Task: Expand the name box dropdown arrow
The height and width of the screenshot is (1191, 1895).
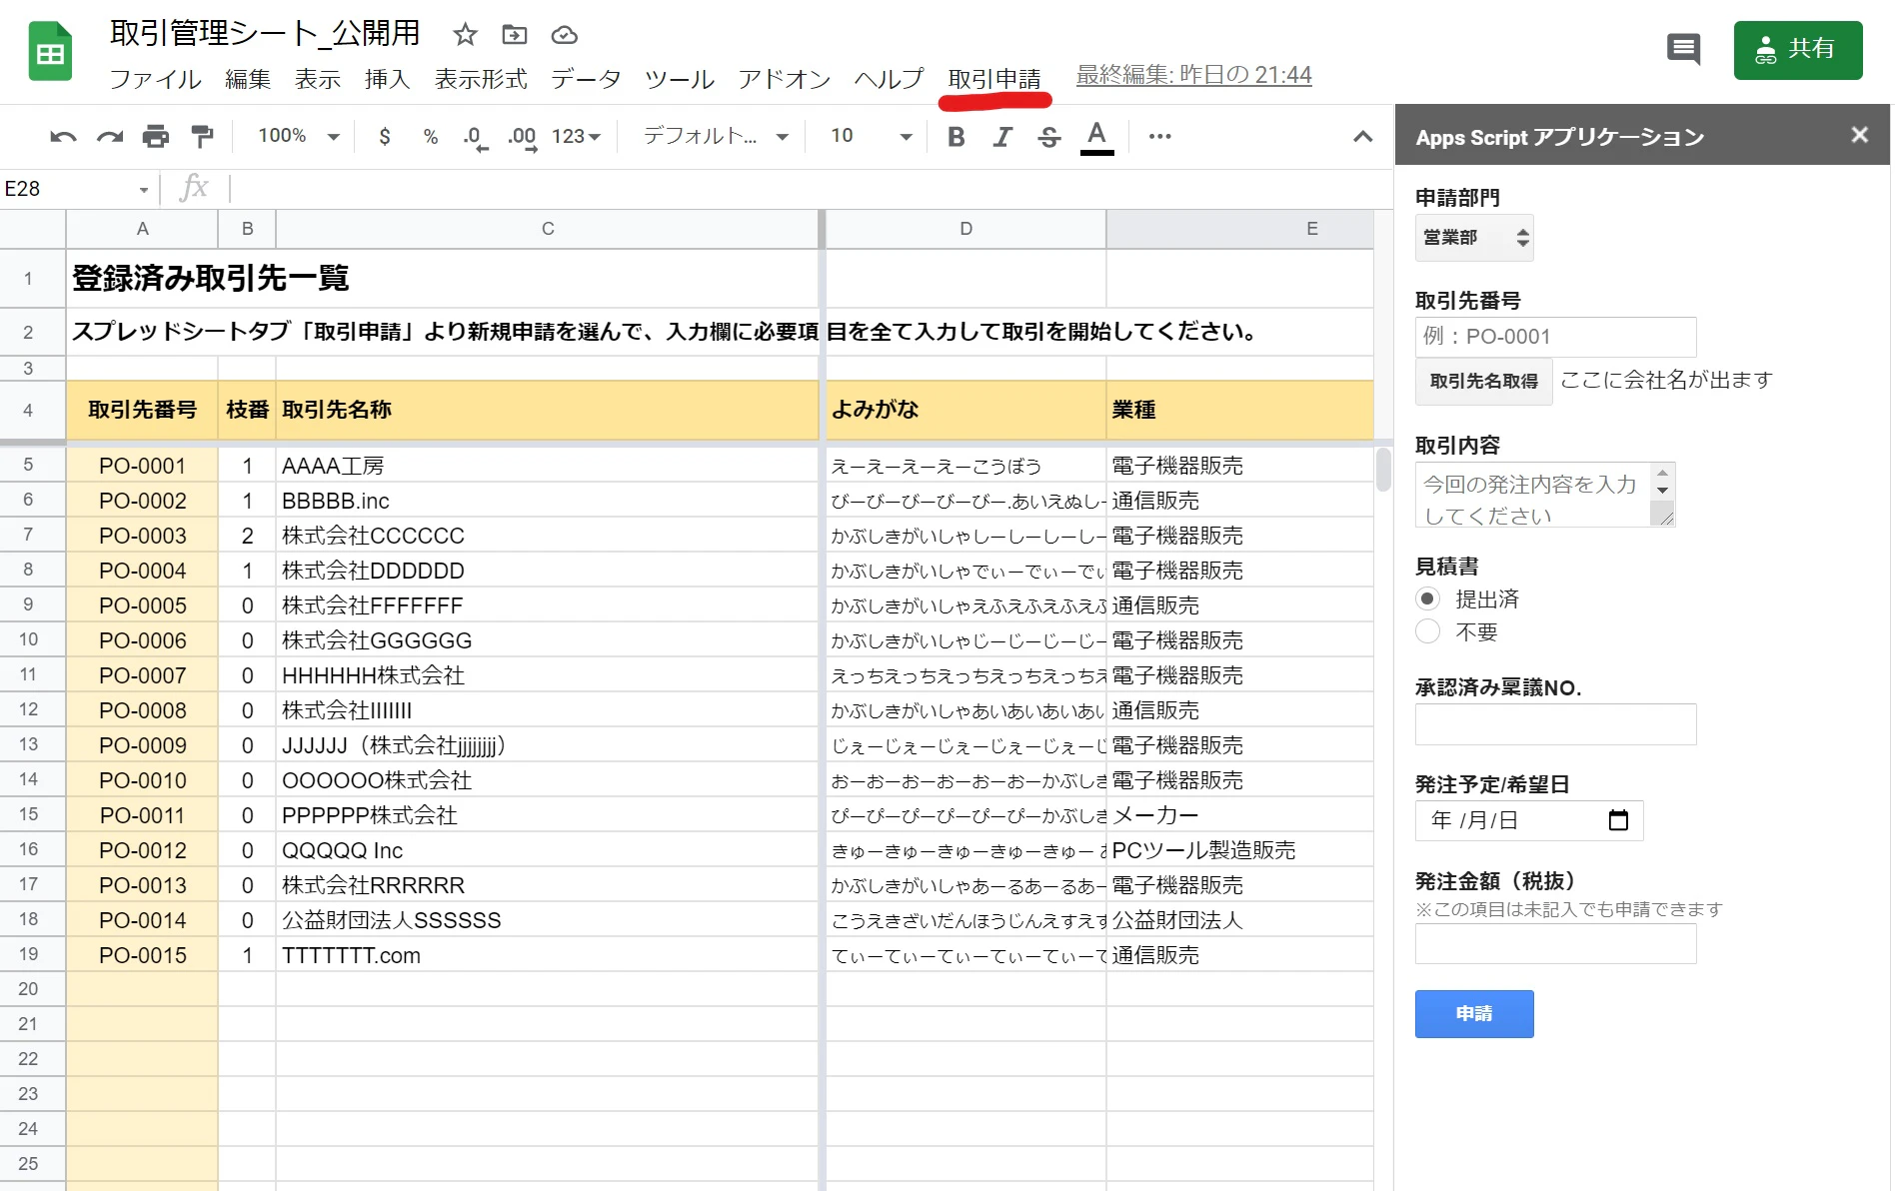Action: pyautogui.click(x=144, y=189)
